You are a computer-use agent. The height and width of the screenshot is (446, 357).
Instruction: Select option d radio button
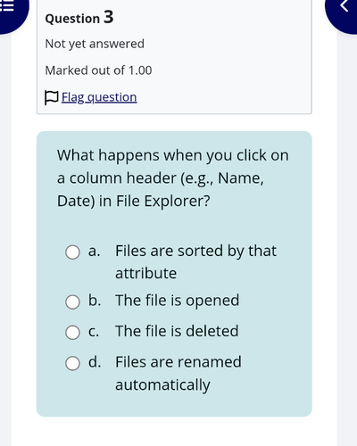[x=72, y=363]
